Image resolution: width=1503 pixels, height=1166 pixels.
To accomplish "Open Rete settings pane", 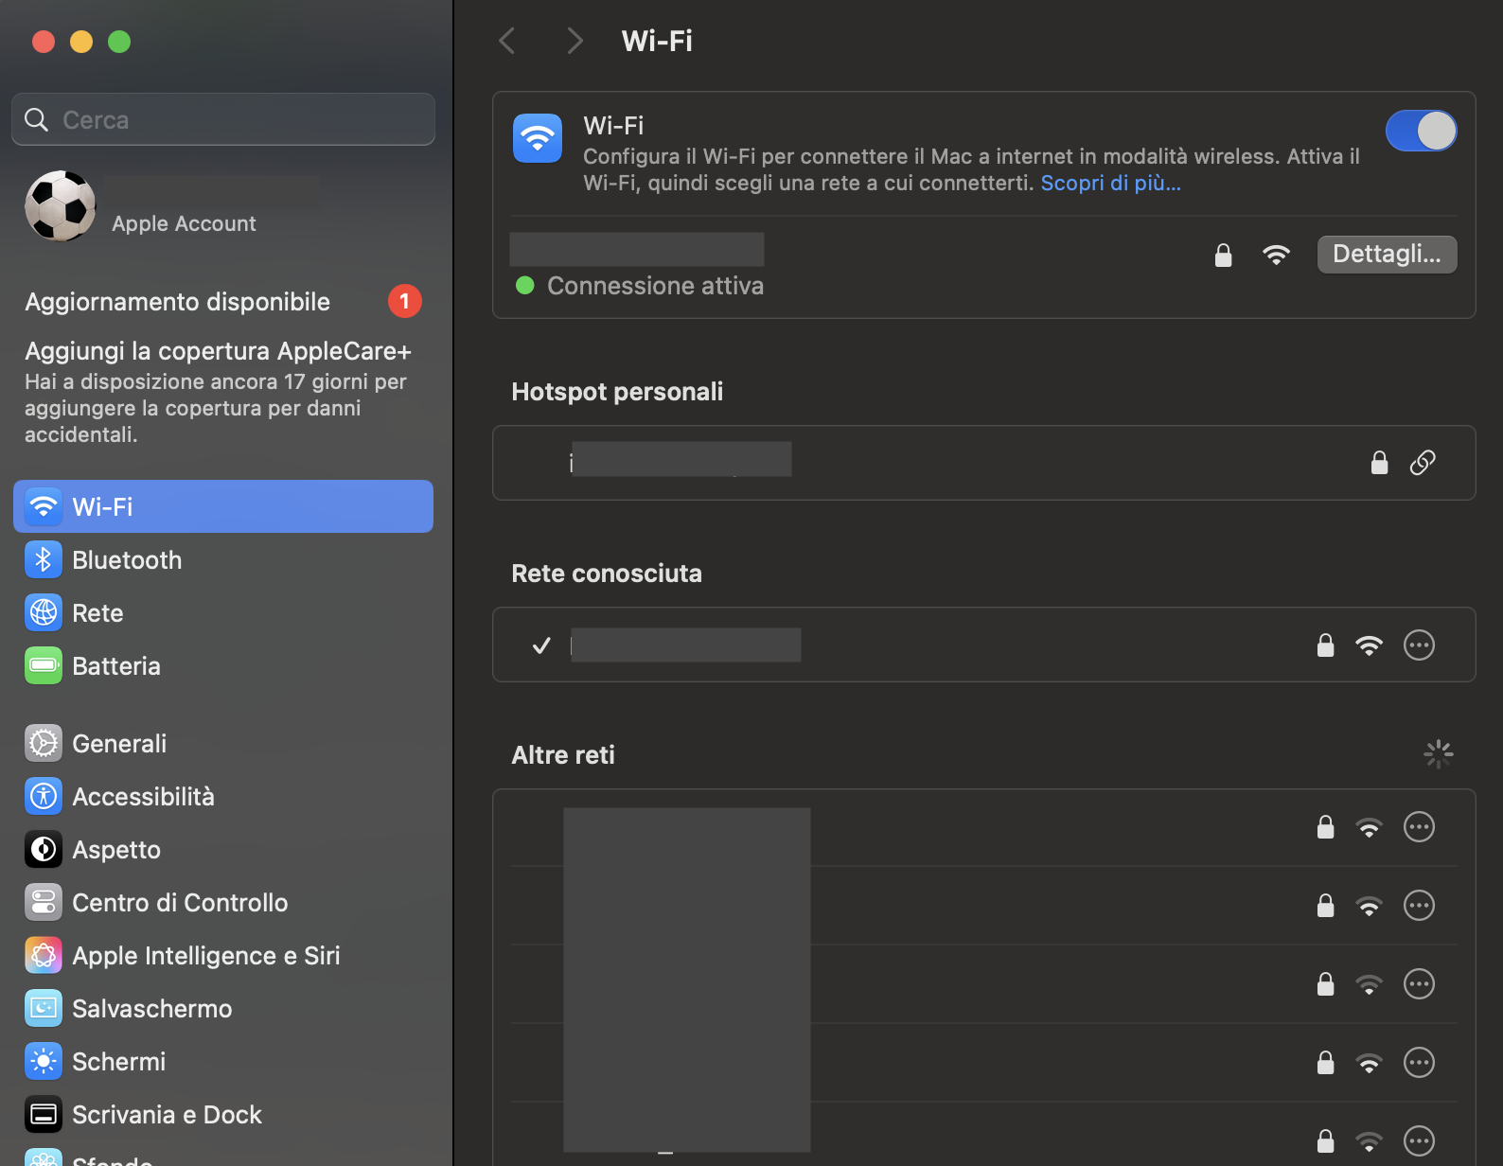I will (x=223, y=612).
